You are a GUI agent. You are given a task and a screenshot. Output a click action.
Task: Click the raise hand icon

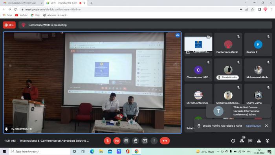tap(136, 141)
